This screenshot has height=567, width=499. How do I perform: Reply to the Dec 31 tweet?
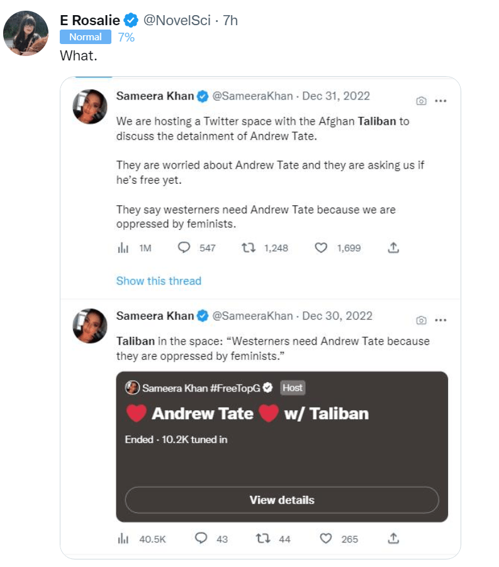click(x=184, y=248)
